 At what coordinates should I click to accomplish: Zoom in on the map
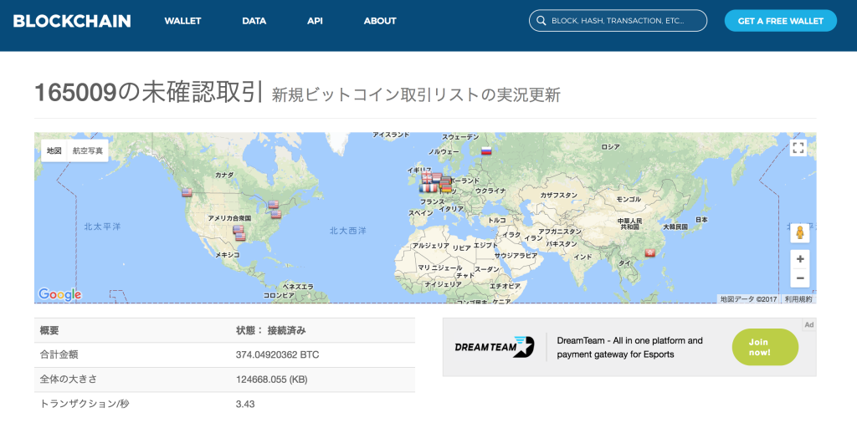[x=799, y=258]
